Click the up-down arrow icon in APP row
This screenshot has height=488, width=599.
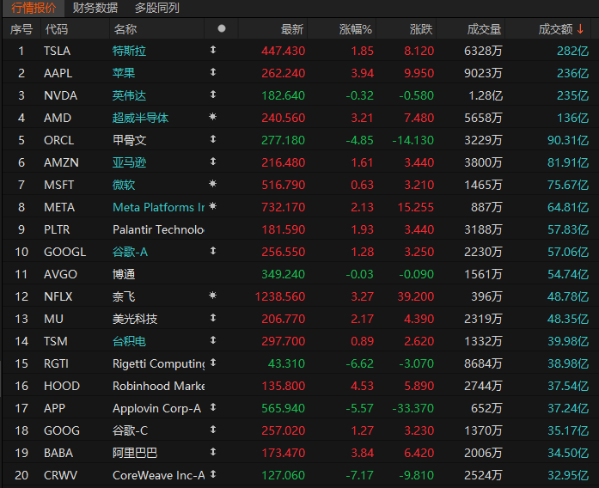[213, 407]
